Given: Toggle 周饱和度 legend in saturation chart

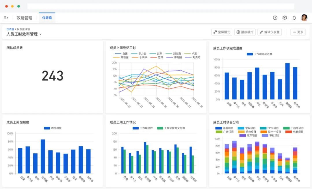Looking at the screenshot, I should coord(53,128).
